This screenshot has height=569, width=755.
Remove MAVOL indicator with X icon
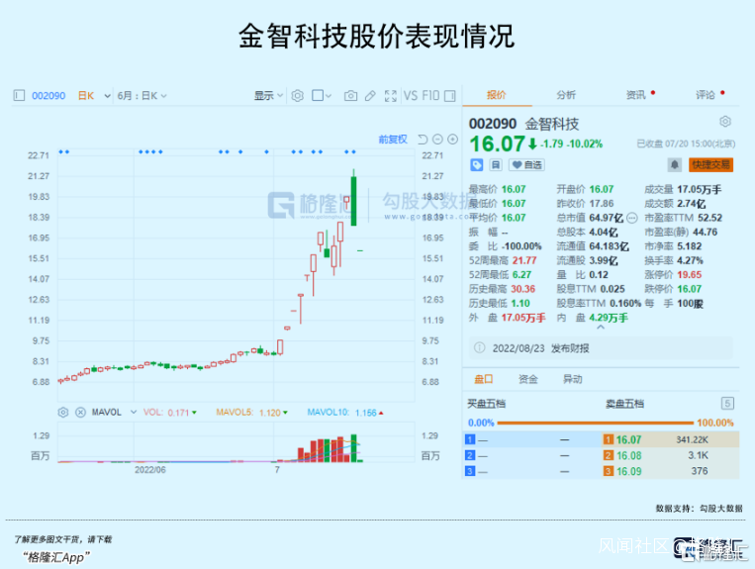[80, 413]
